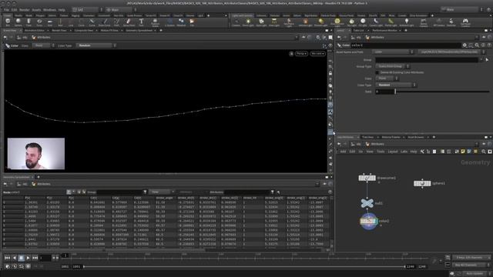Switch to the Animation Editor tab
Viewport: 493px width, 277px height.
34,31
